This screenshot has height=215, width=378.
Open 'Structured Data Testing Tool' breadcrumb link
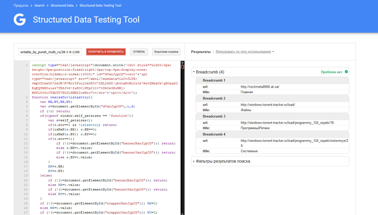click(x=100, y=6)
